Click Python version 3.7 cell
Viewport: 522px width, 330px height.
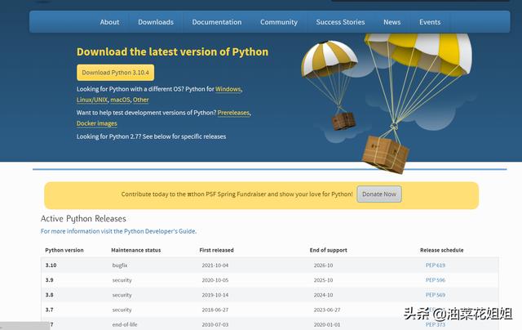[49, 310]
